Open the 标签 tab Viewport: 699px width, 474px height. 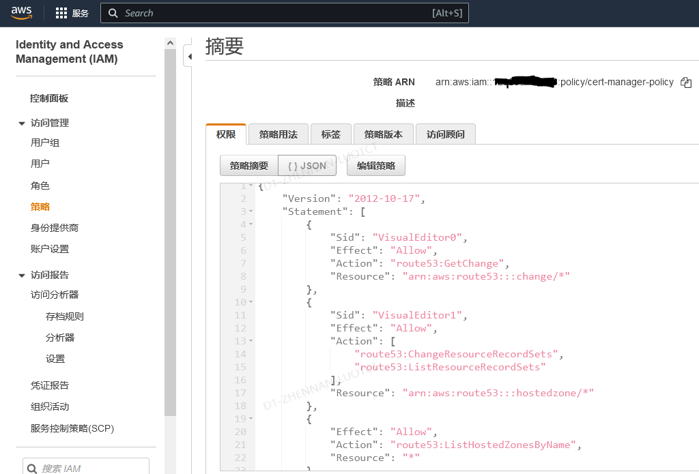pos(331,134)
